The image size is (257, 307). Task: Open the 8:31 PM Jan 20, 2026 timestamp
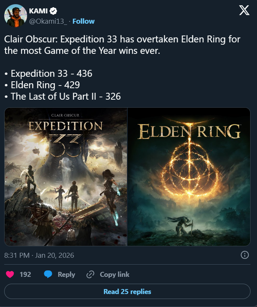(x=39, y=255)
